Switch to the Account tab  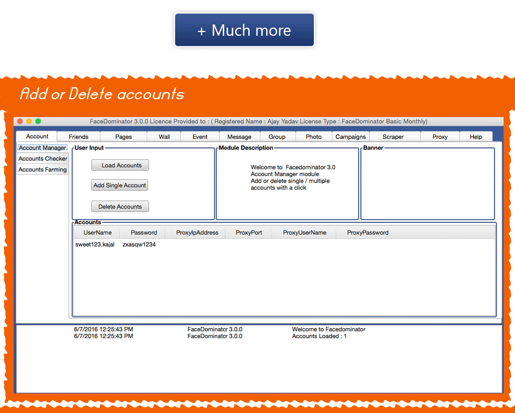point(37,136)
